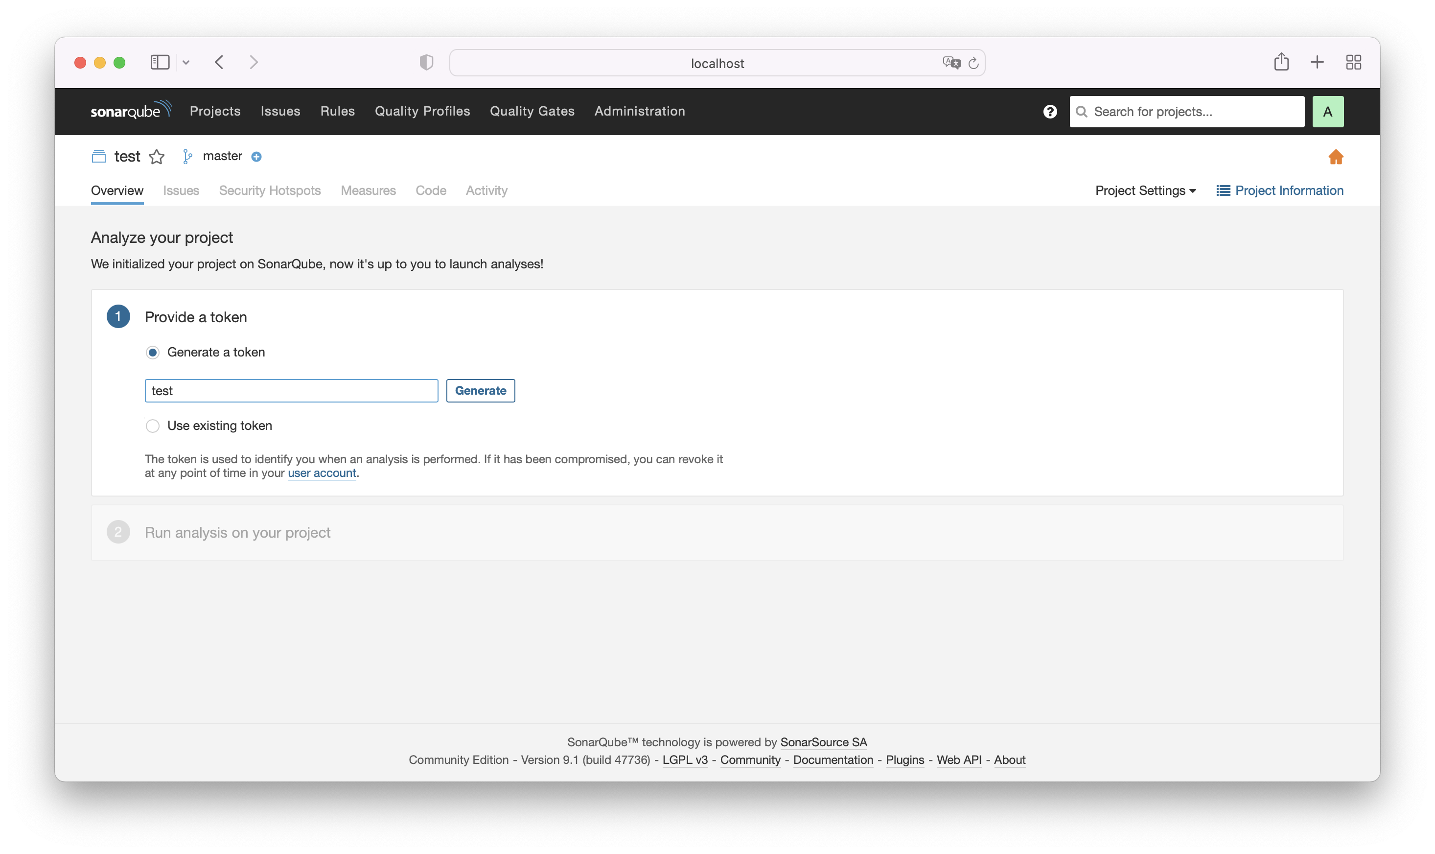
Task: Focus the Search for projects field
Action: pos(1186,112)
